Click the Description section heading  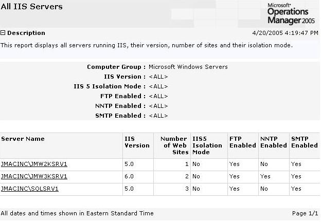pyautogui.click(x=26, y=33)
